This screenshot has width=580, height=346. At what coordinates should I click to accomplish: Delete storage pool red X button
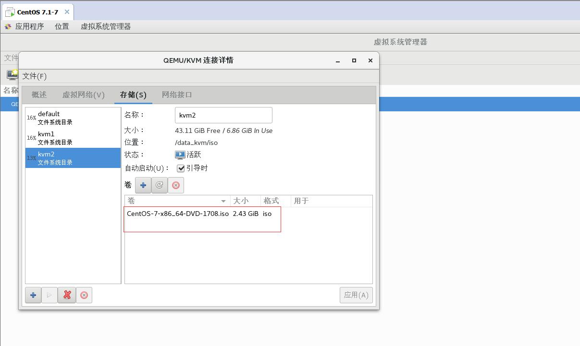(67, 295)
